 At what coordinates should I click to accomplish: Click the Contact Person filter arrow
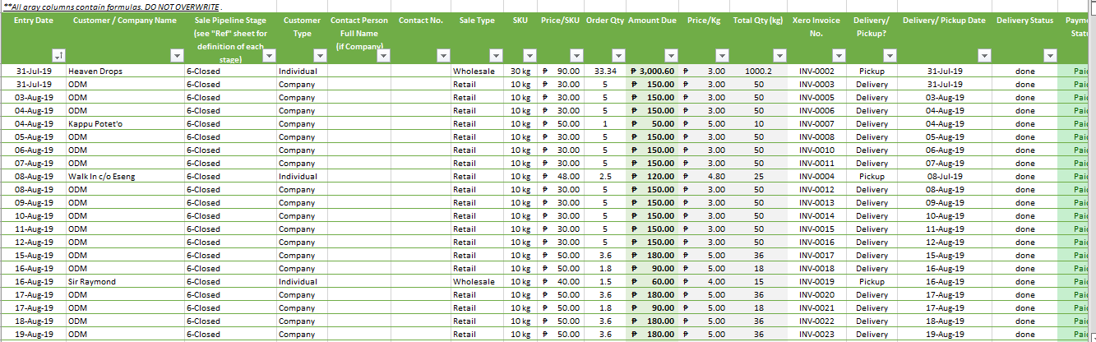click(x=382, y=55)
